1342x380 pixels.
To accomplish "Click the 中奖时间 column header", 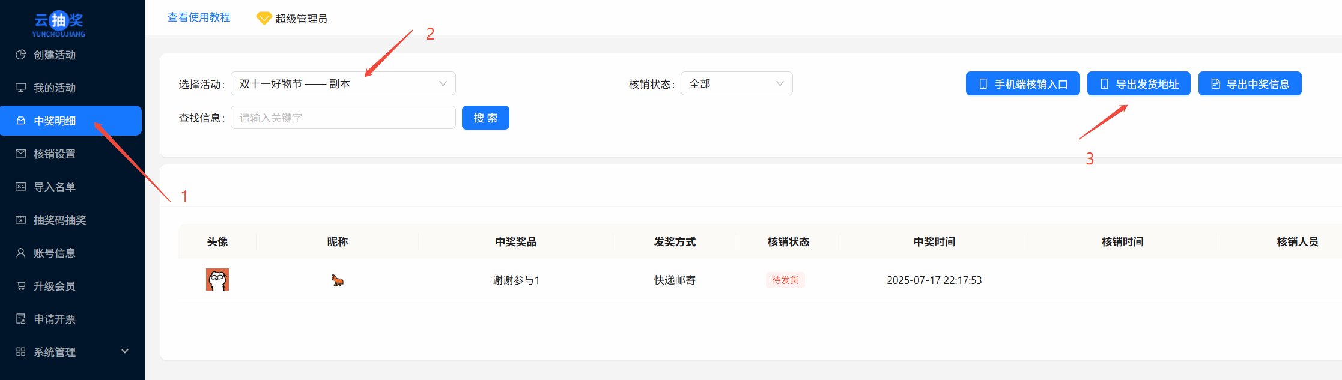I will click(x=934, y=242).
